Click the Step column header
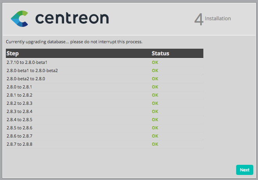The width and height of the screenshot is (258, 180). [13, 53]
